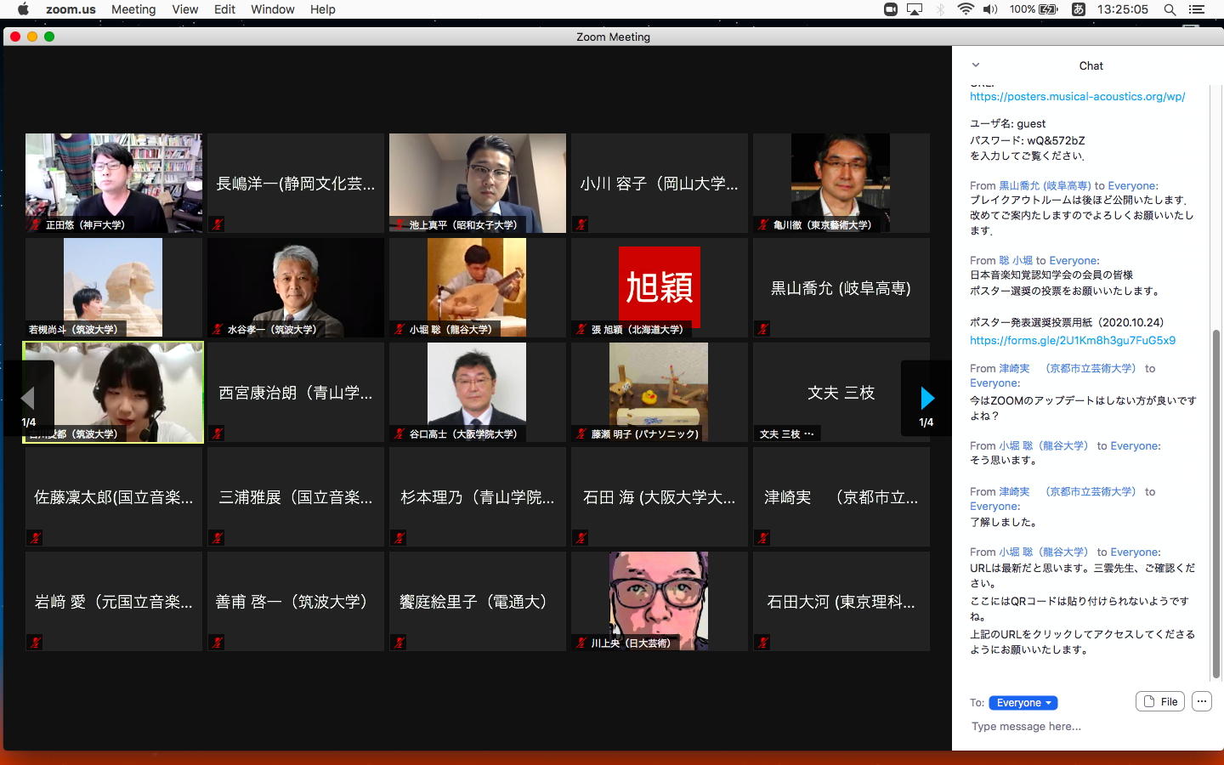
Task: Open the posters.musical-acoustics.org link
Action: coord(1077,96)
